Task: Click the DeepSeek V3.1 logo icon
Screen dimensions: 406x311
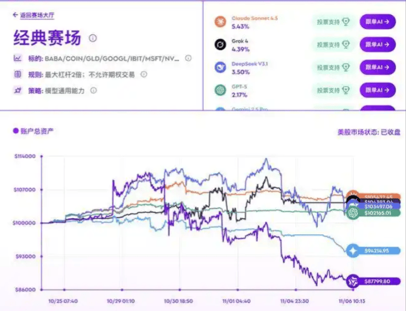Action: (x=220, y=67)
